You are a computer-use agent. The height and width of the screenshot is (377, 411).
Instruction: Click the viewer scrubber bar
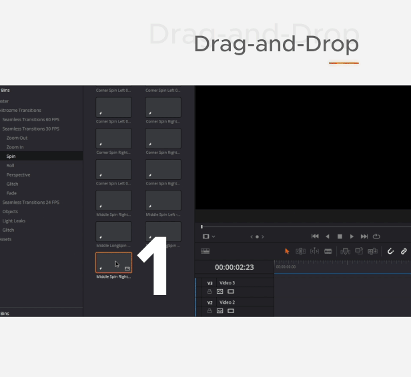[300, 226]
